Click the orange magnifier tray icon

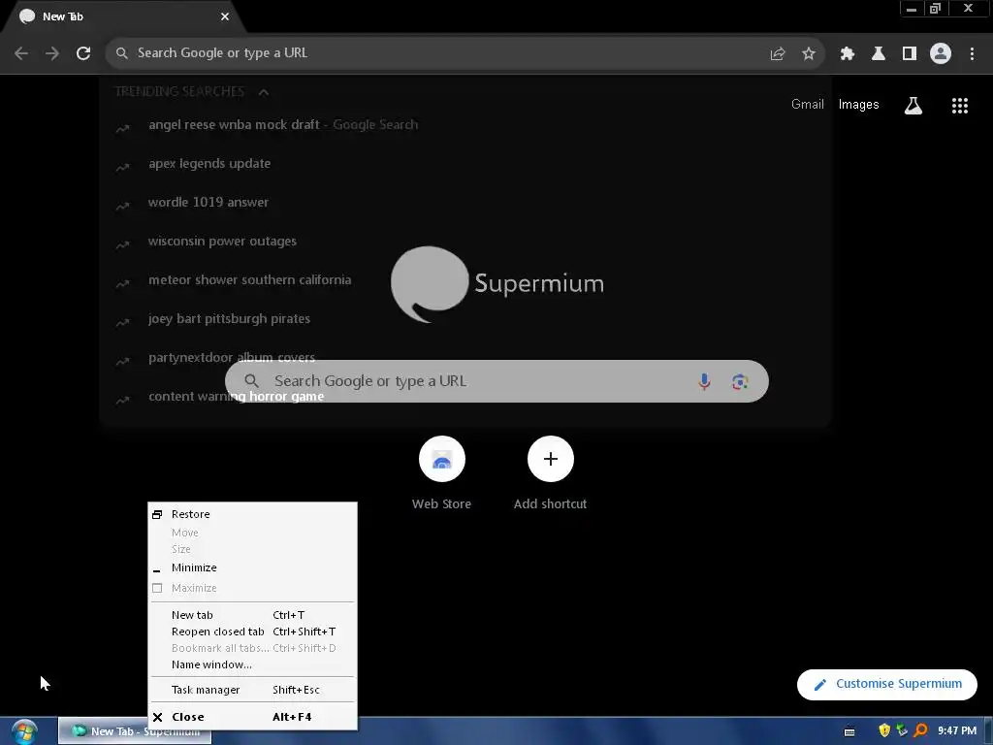pyautogui.click(x=920, y=730)
